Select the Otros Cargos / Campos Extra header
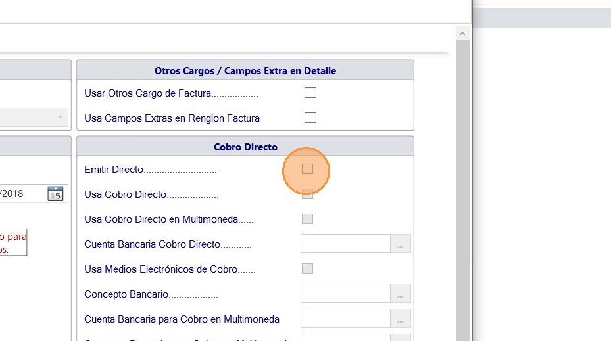 coord(245,71)
